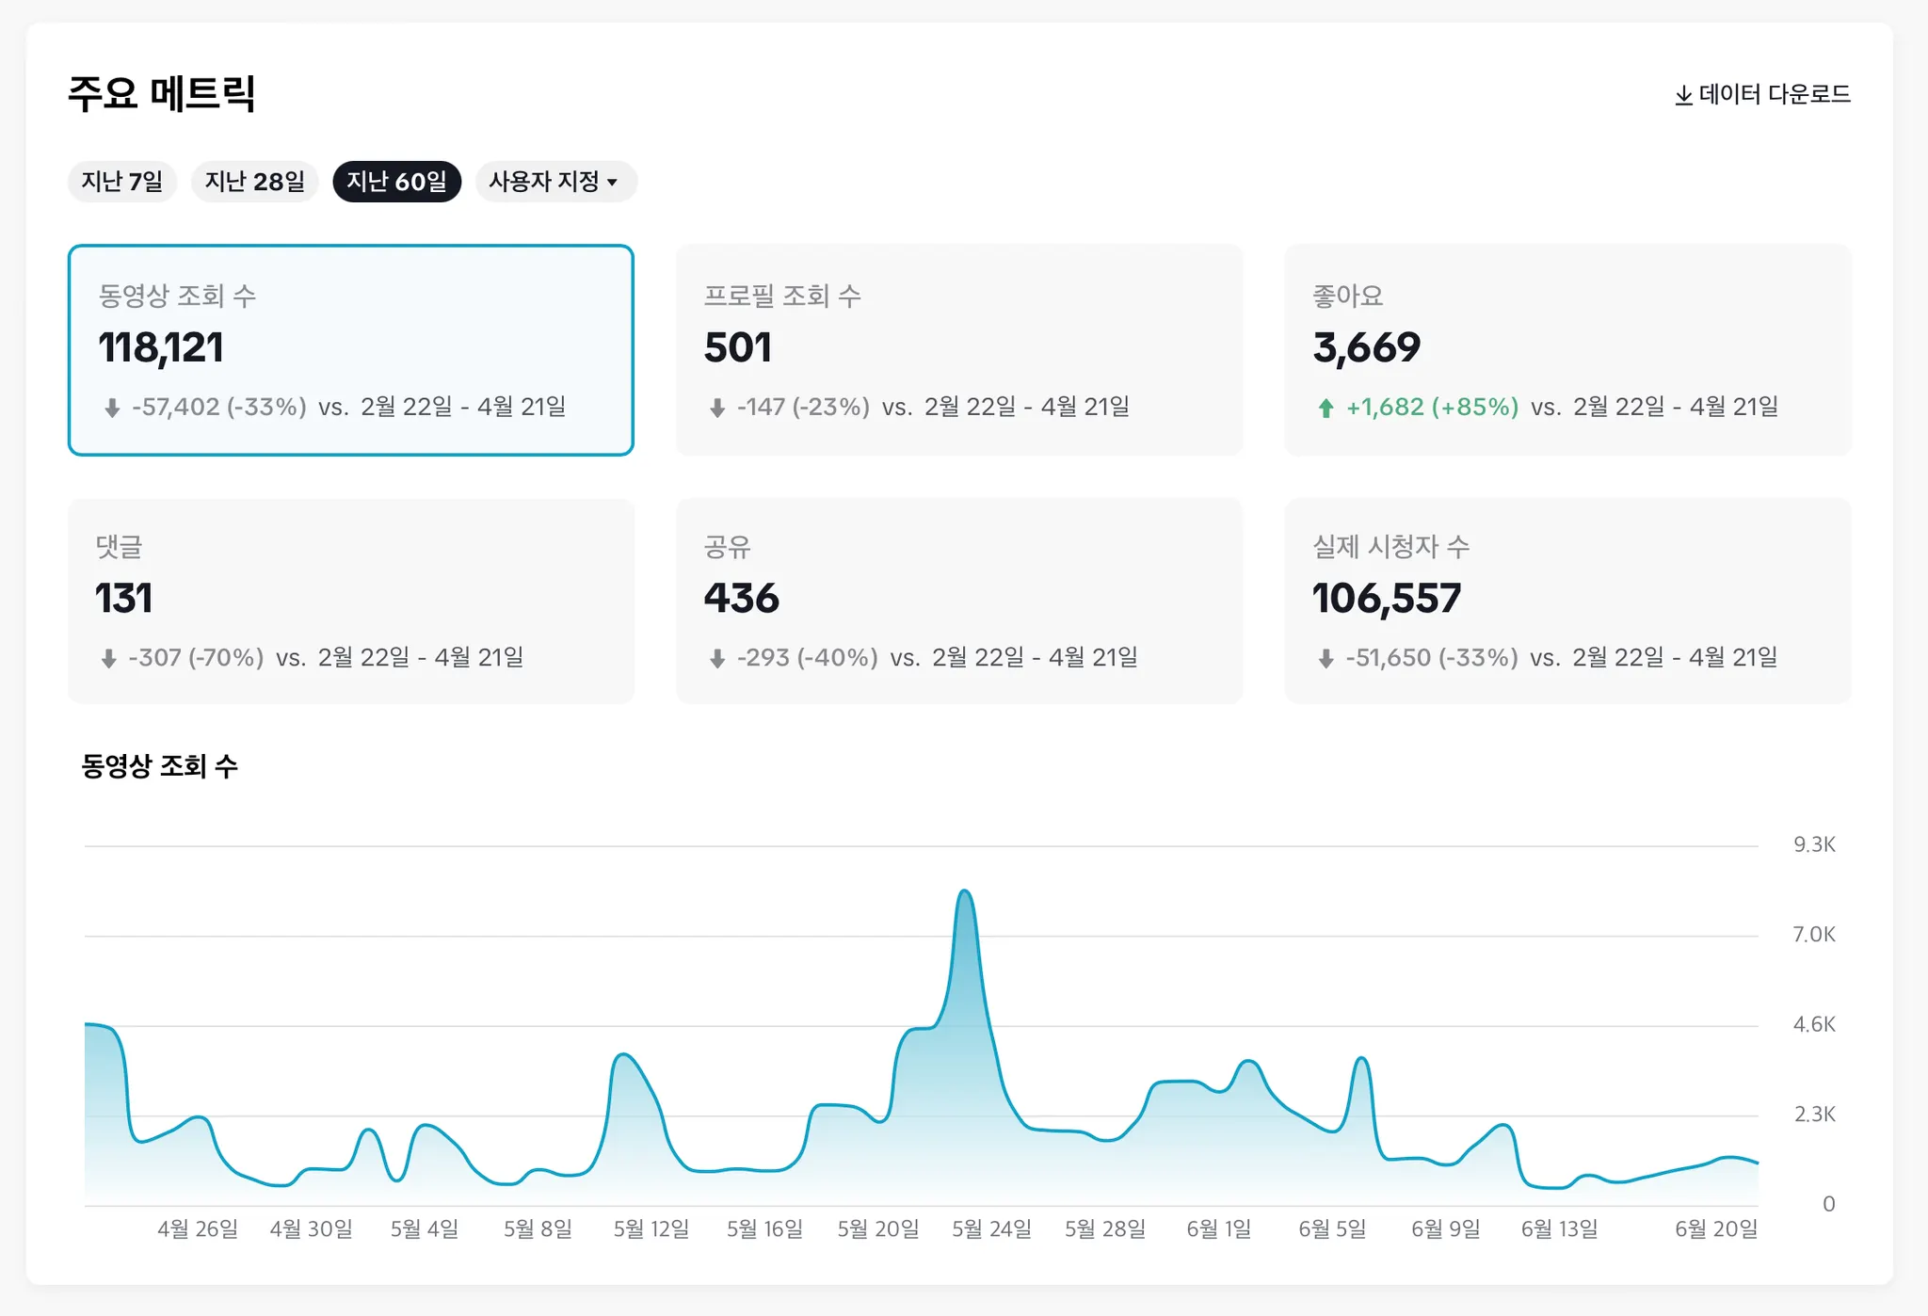Click the caret arrow on 사용자 지정
This screenshot has width=1928, height=1316.
[613, 183]
